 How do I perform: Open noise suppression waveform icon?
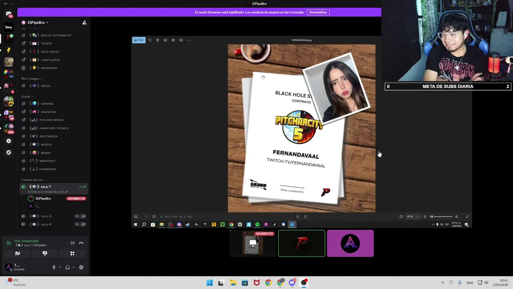(x=73, y=243)
